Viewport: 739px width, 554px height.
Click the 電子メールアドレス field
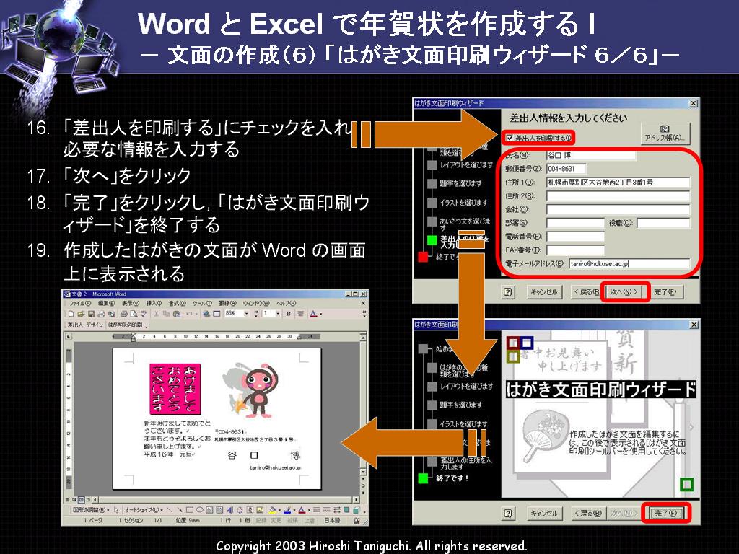[629, 264]
